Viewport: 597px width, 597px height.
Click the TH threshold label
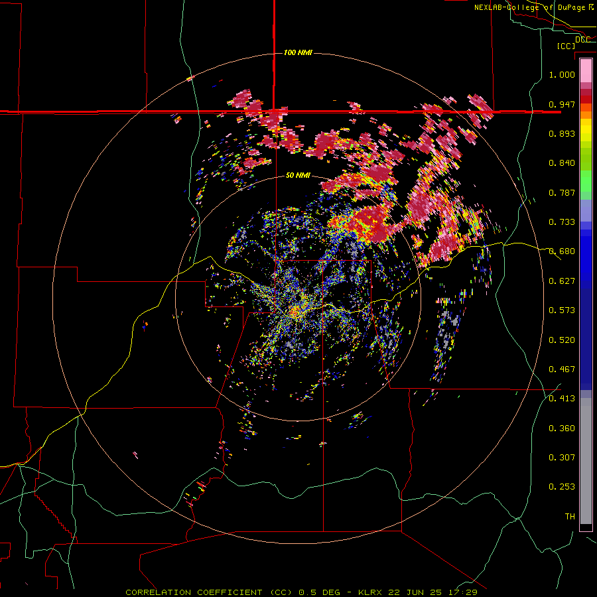point(570,517)
